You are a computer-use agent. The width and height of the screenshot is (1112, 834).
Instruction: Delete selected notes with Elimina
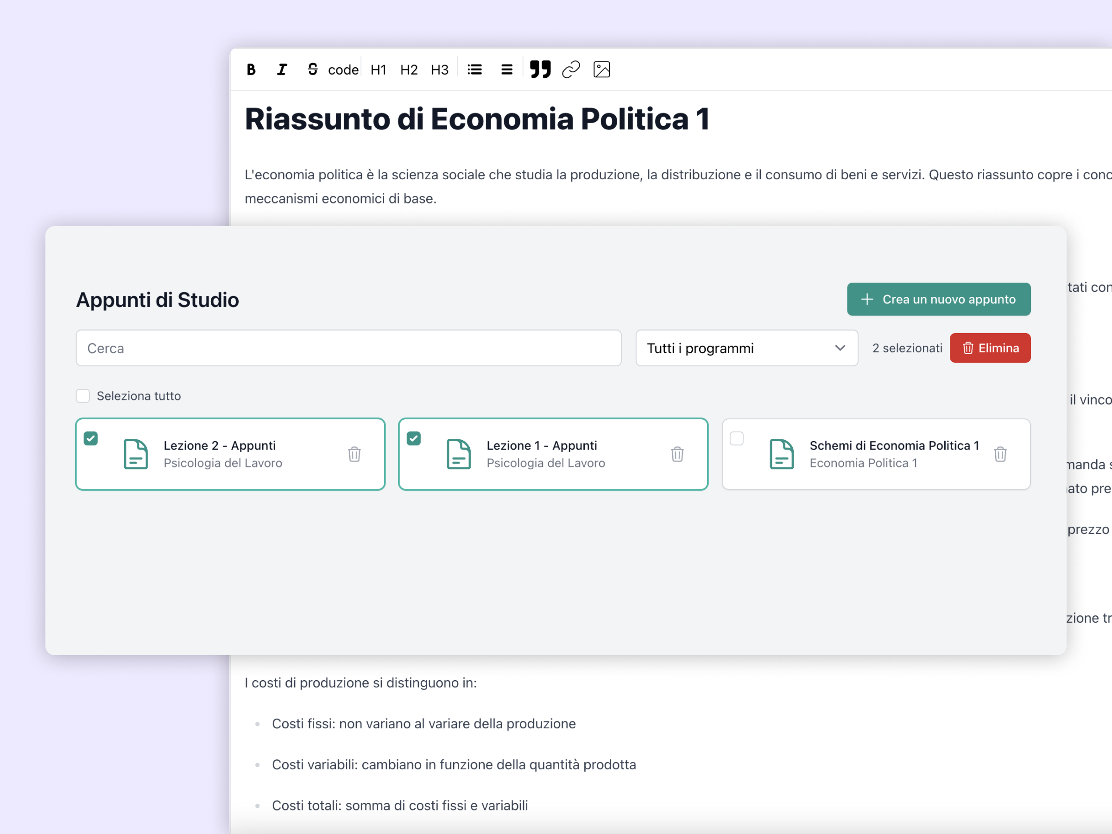point(990,348)
